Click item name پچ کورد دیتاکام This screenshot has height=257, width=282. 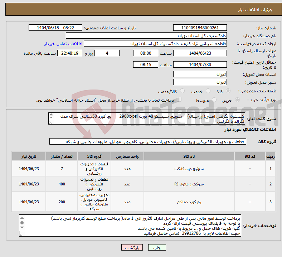pos(189,202)
